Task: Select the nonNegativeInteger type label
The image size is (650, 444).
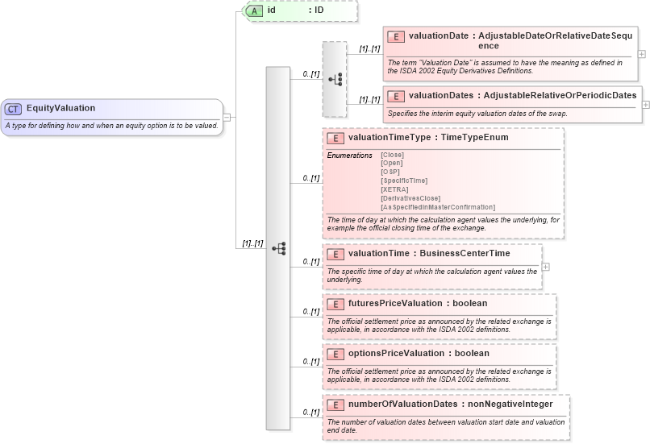Action: coord(510,405)
